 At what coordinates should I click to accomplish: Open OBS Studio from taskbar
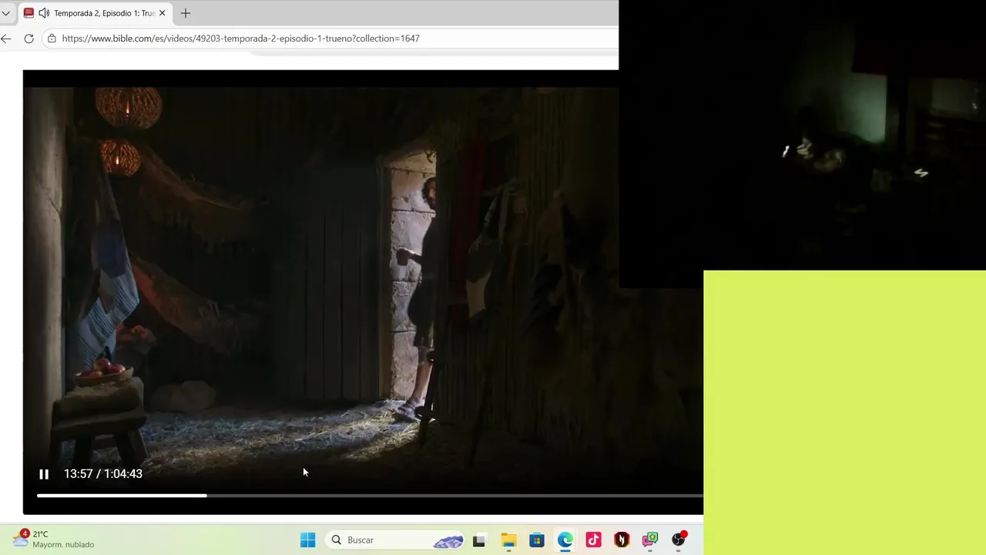[x=679, y=540]
